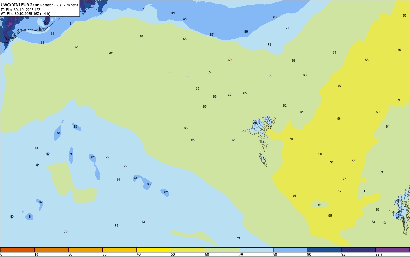This screenshot has height=257, width=410.
Task: Select the 95–99.9 navy legend swatch
Action: [358, 250]
